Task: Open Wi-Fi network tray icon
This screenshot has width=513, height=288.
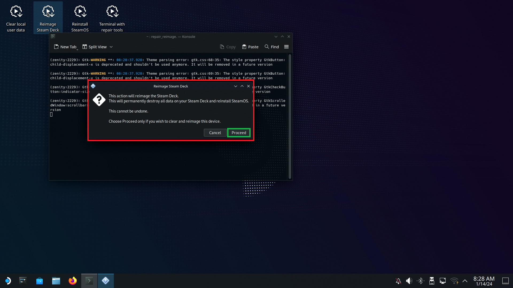Action: 454,281
